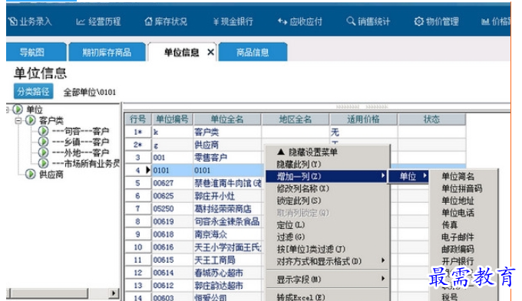The width and height of the screenshot is (522, 301).
Task: Choose 锁定此列 in context menu
Action: click(x=328, y=201)
